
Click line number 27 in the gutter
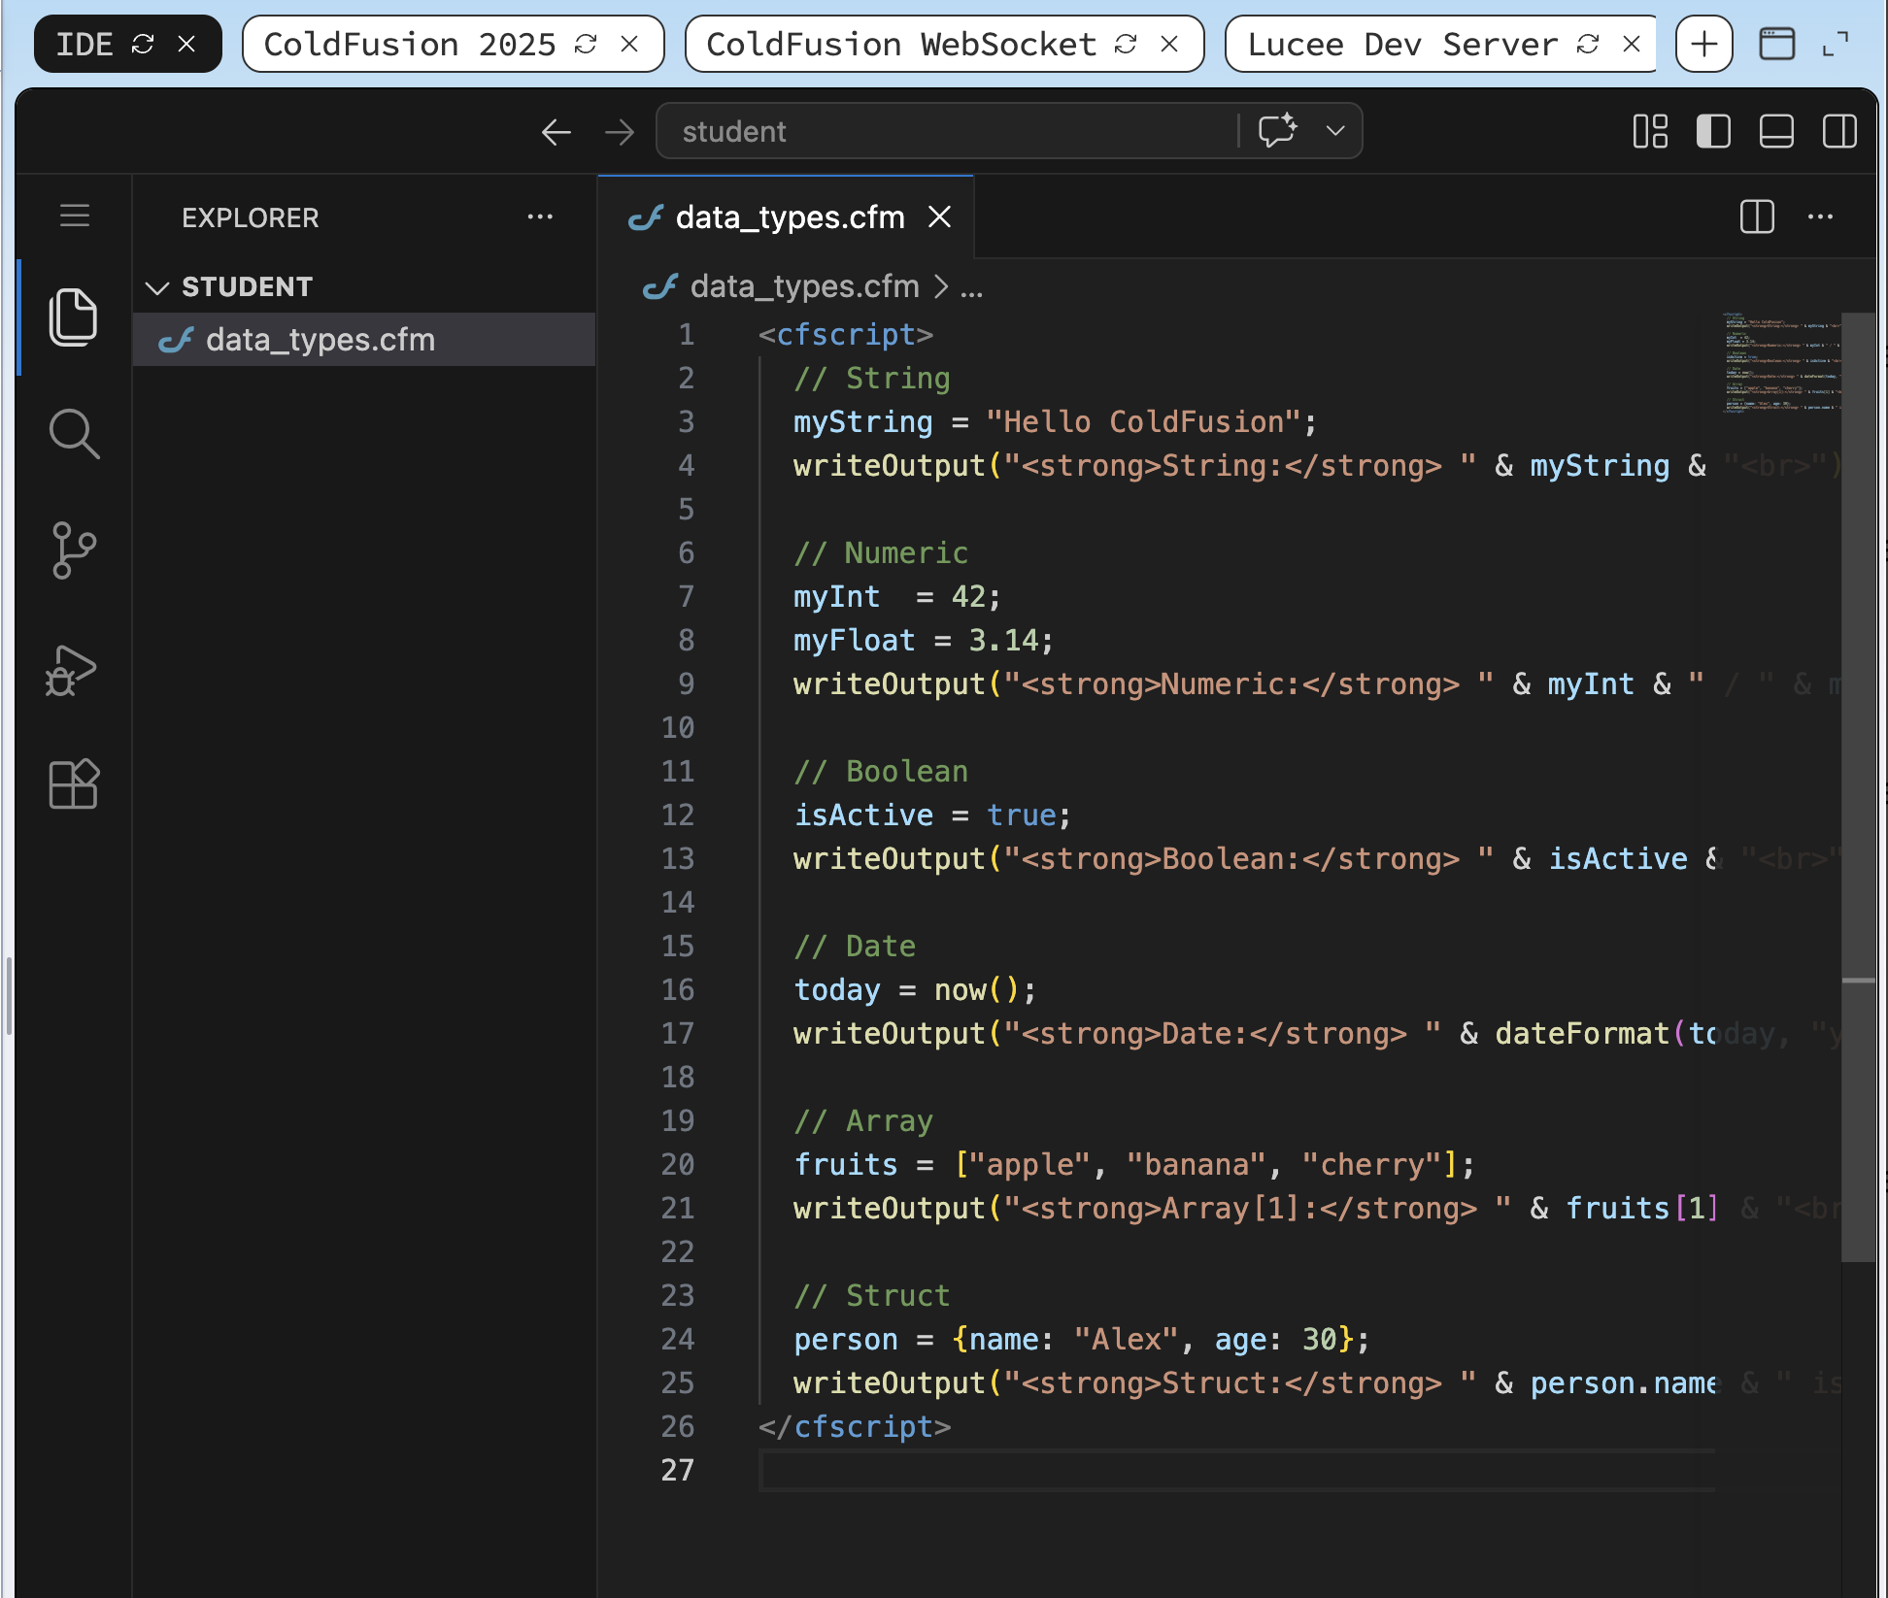coord(678,1470)
